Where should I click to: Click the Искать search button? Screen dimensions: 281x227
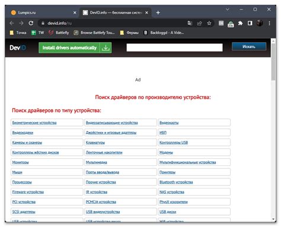pyautogui.click(x=249, y=47)
